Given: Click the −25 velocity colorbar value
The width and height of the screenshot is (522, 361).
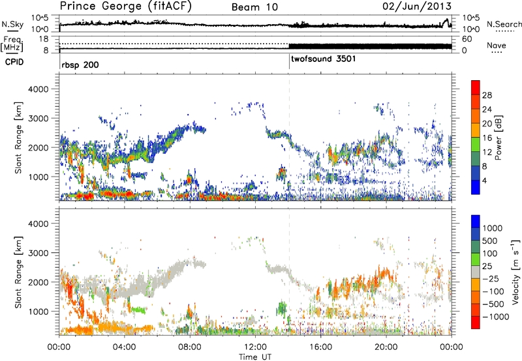Looking at the screenshot, I should (x=490, y=278).
